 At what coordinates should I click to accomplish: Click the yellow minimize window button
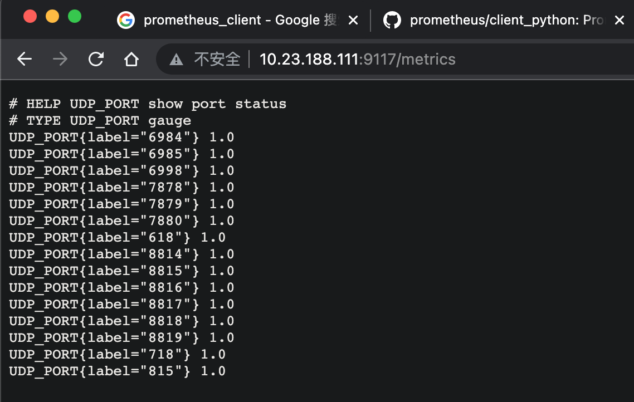(x=52, y=16)
